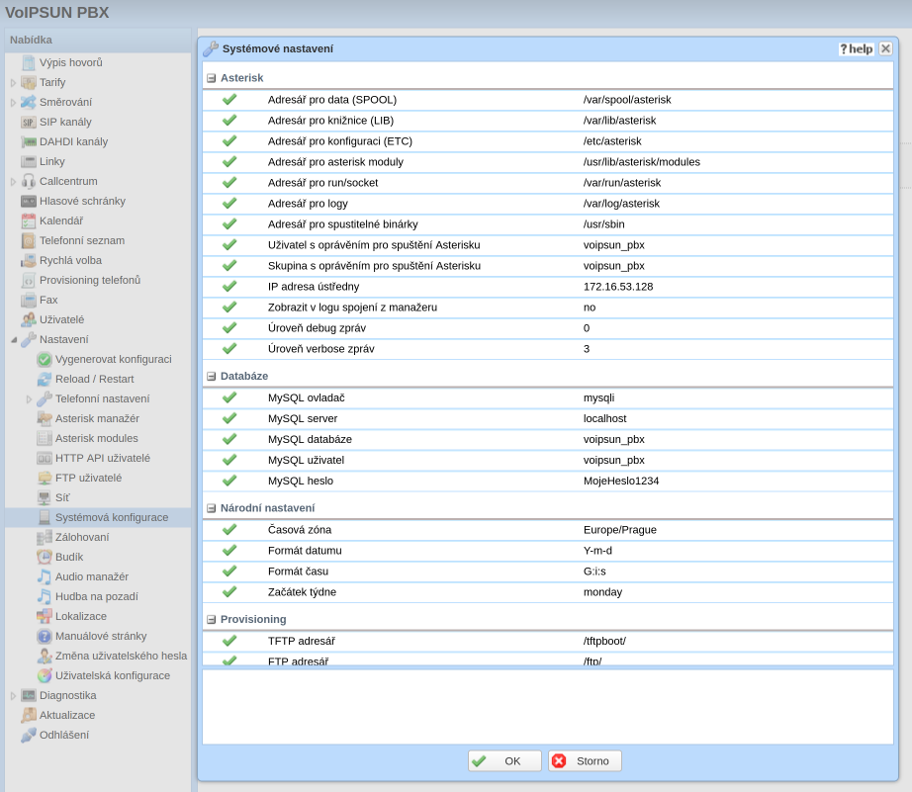
Task: Select the Časová zóna value Europe/Prague
Action: point(620,530)
